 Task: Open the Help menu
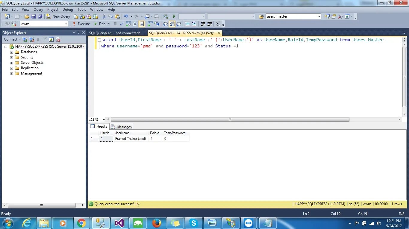click(111, 10)
